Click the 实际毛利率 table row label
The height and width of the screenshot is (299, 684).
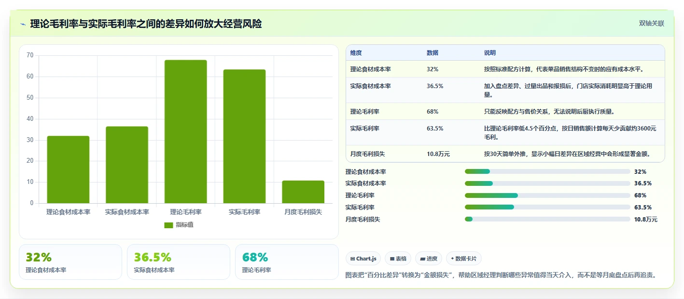click(x=365, y=129)
